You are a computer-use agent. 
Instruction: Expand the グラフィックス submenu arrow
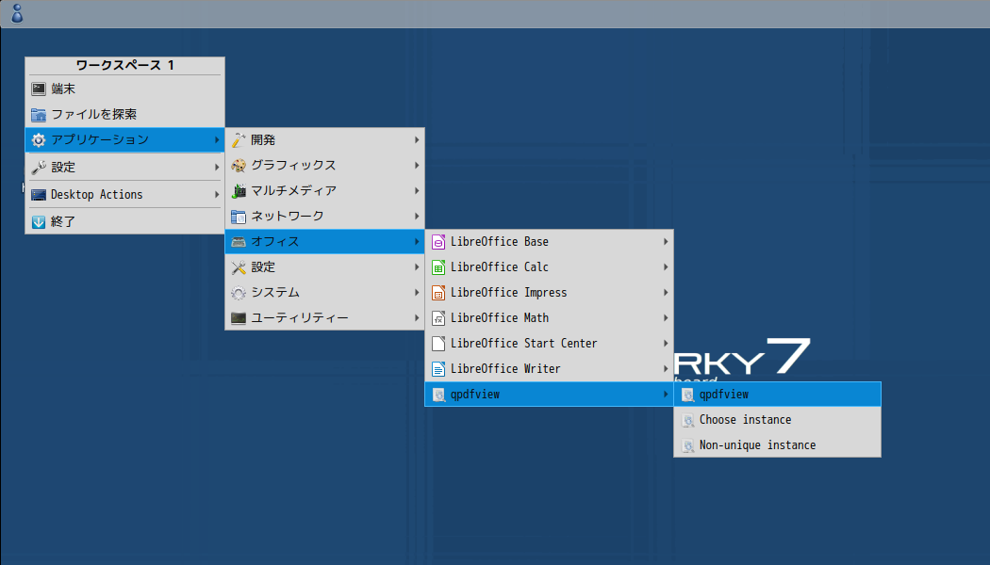click(x=417, y=165)
